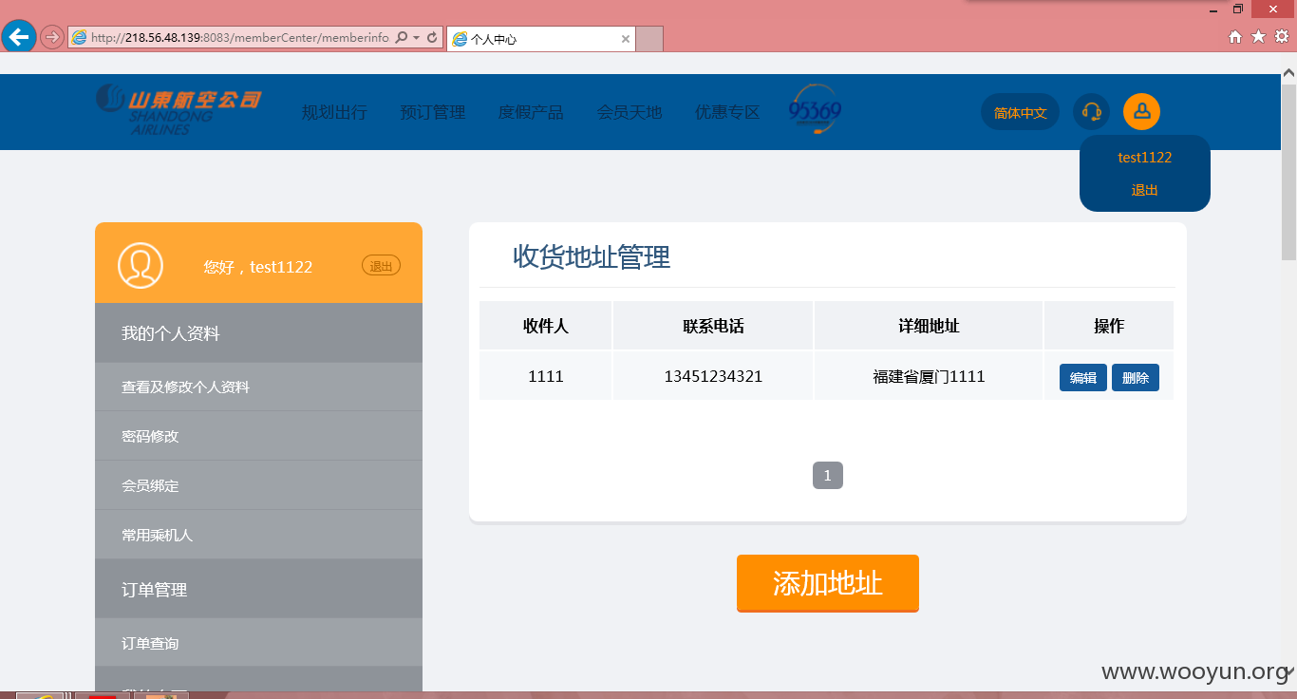Click the orange 添加地址 button
Viewport: 1297px width, 699px height.
coord(828,583)
